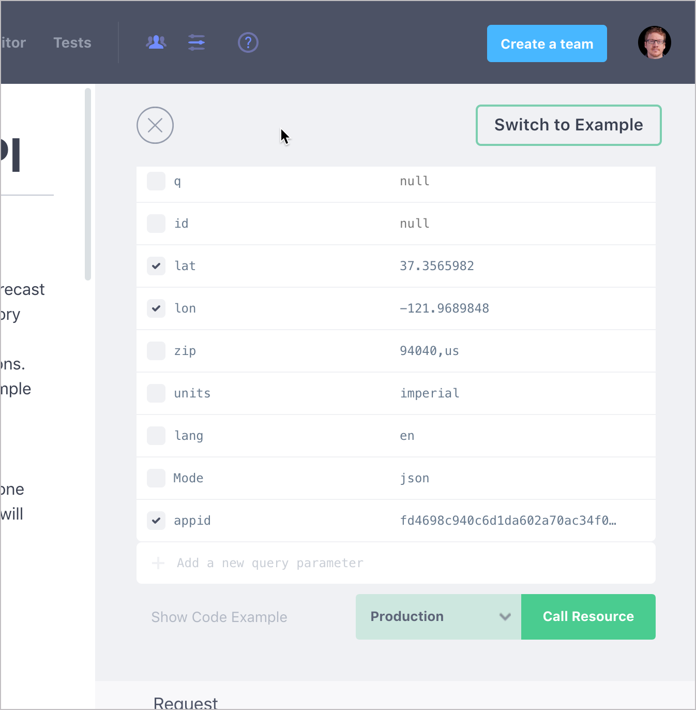Open Show Code Example link
The height and width of the screenshot is (710, 696).
tap(219, 617)
